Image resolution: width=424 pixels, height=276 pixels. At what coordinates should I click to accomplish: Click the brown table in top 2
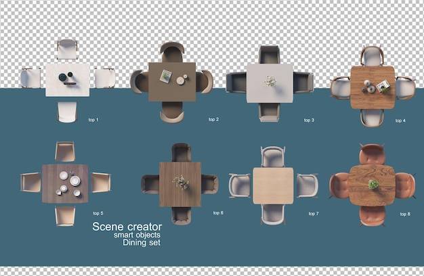tap(172, 82)
